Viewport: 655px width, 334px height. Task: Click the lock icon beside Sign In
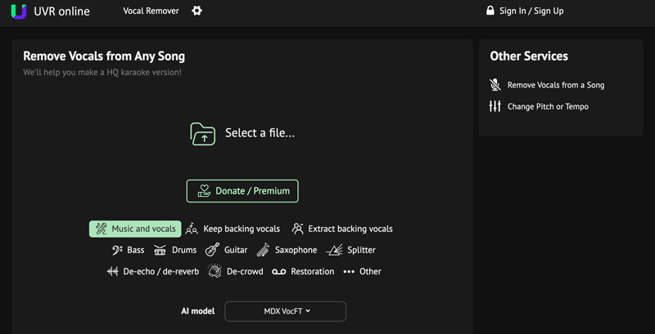[x=490, y=11]
